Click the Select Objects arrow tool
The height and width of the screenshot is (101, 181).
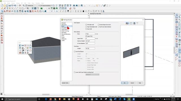2,11
